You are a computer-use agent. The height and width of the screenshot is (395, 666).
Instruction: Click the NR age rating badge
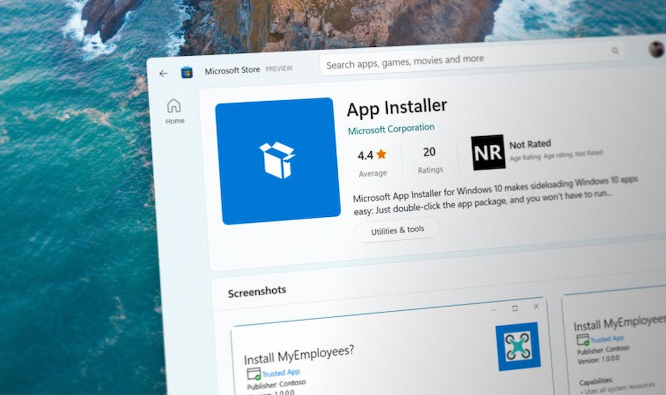[x=488, y=152]
